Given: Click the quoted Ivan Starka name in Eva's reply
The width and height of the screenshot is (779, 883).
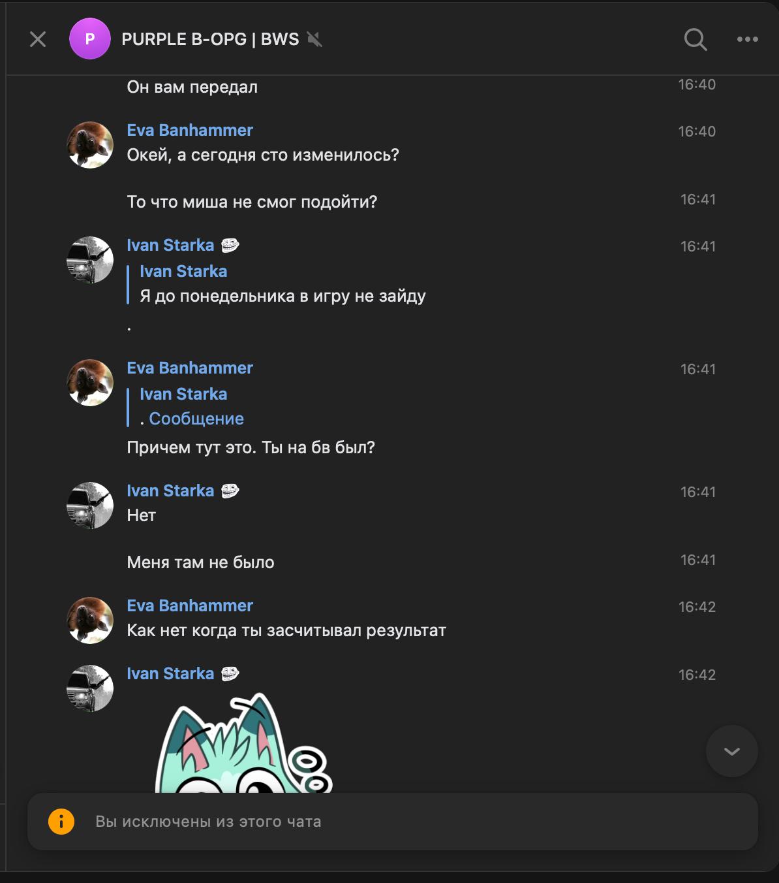Looking at the screenshot, I should 183,394.
